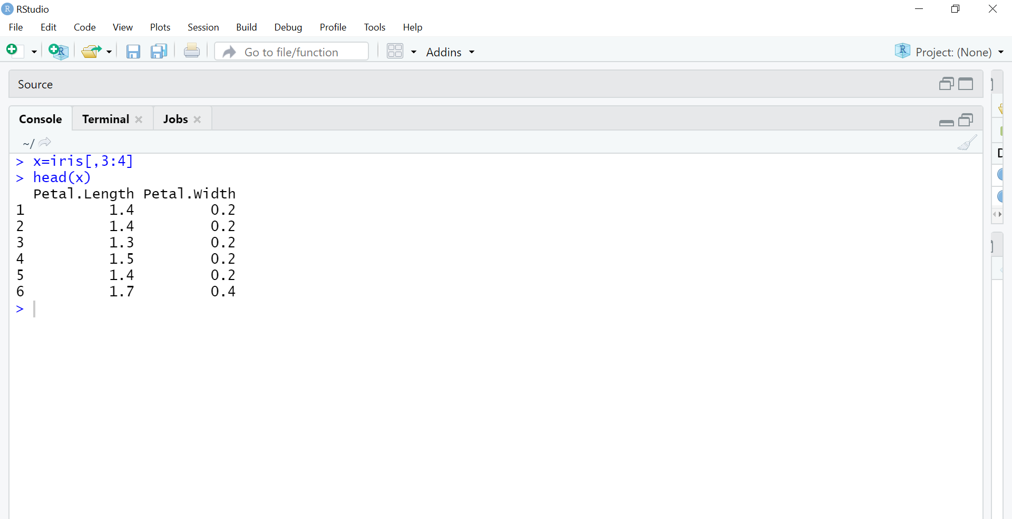
Task: Close the RStudio window
Action: pos(992,9)
